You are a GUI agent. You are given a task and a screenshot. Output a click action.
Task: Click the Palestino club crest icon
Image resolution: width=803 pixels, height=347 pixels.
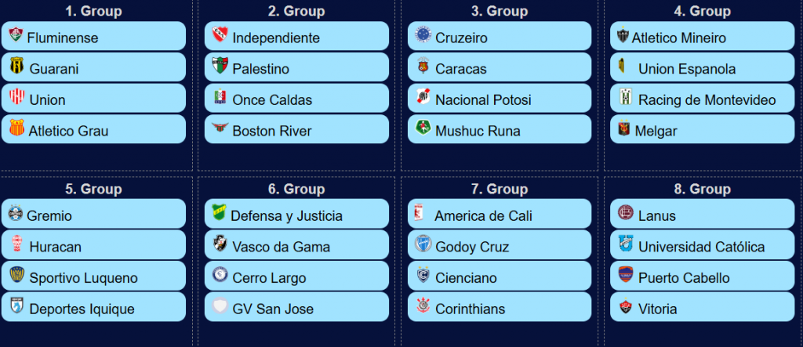220,66
